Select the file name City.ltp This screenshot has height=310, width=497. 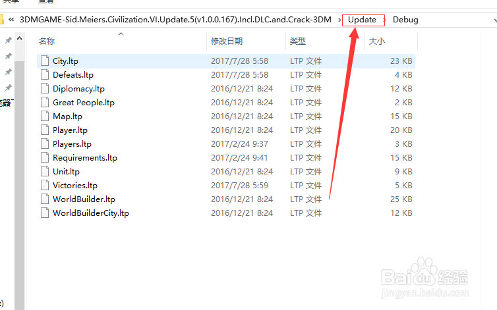65,61
